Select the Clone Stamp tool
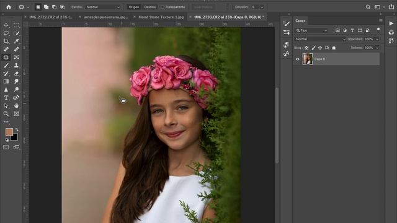The width and height of the screenshot is (397, 223). 17,66
